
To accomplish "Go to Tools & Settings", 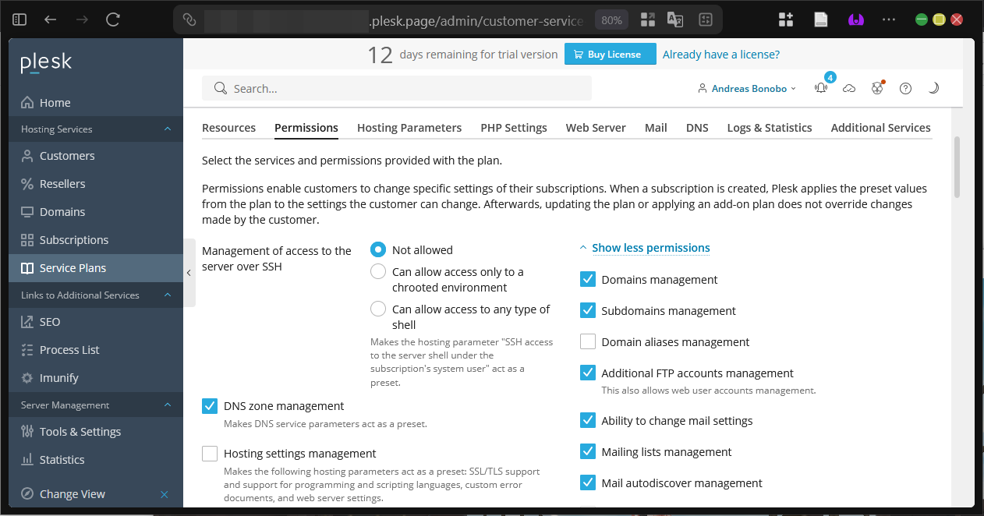I will pyautogui.click(x=80, y=432).
